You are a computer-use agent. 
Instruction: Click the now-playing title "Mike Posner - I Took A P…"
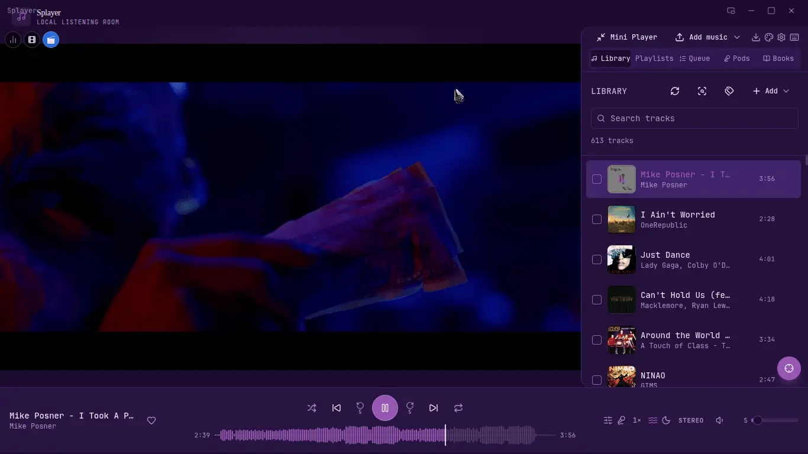tap(72, 416)
